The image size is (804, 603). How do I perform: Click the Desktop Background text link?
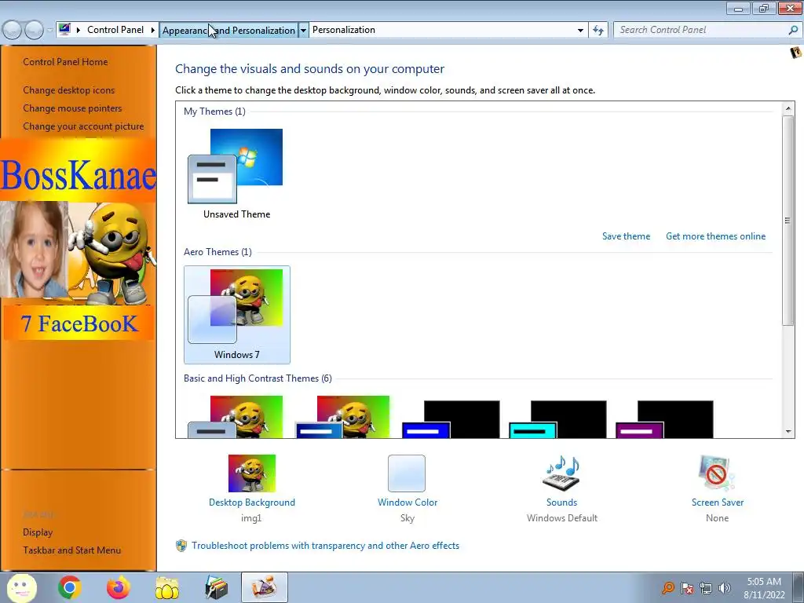(252, 502)
